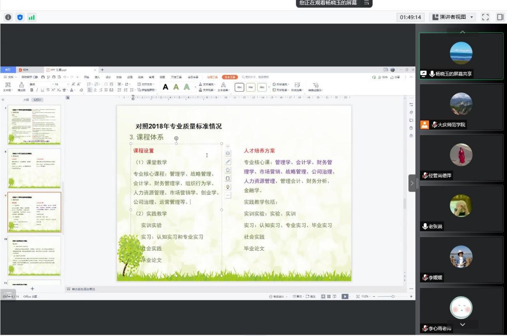This screenshot has height=336, width=507.
Task: Start slideshow with the play button
Action: [345, 296]
